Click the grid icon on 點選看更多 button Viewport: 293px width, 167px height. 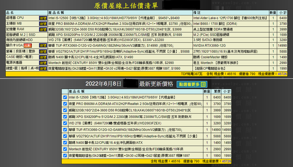click(203, 84)
